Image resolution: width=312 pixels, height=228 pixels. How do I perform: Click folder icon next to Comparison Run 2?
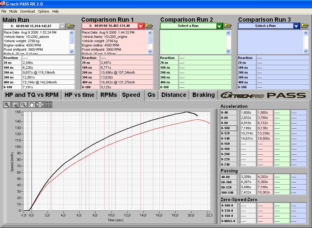click(x=228, y=26)
